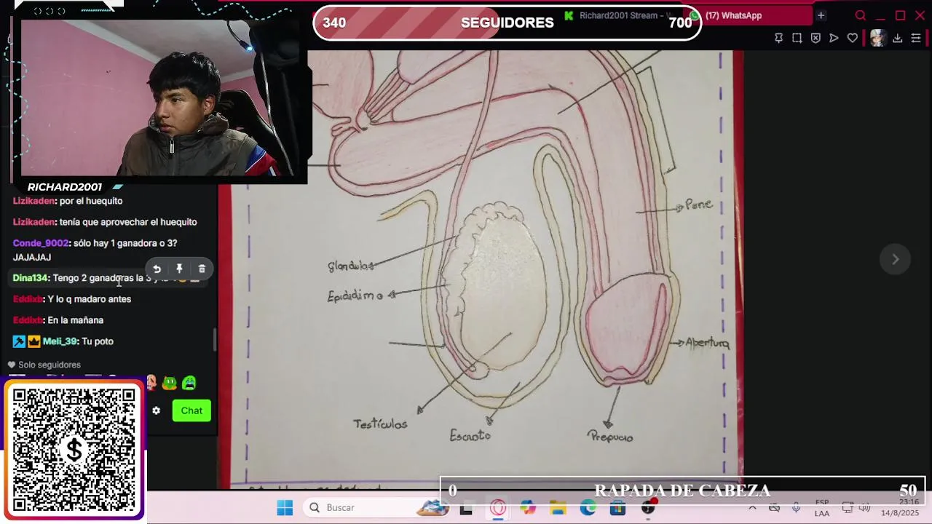Click the Testículos label on the drawing
This screenshot has width=932, height=524.
(x=380, y=424)
